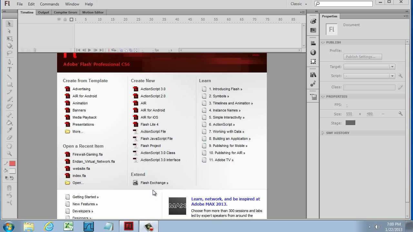Open the Target dropdown
413x232 pixels.
coord(369,67)
